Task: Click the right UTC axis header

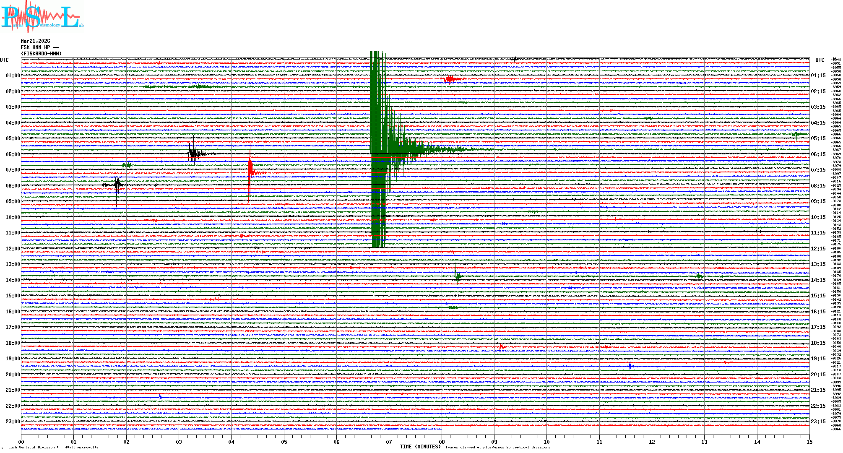Action: pyautogui.click(x=820, y=60)
